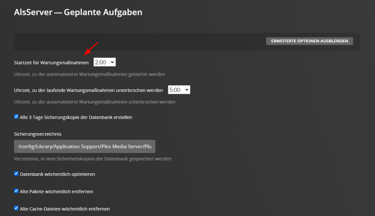
Task: Click description Uhrzeit, zu der automatisierte Wartungsmaßnahmen unterbrochen werden
Action: coord(95,102)
